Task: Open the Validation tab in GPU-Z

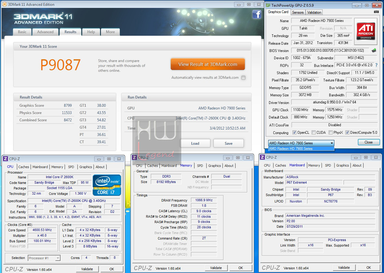Action: (x=314, y=12)
